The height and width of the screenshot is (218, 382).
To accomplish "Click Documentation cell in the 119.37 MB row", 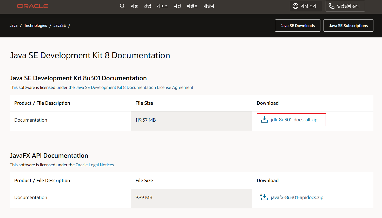I will click(70, 121).
